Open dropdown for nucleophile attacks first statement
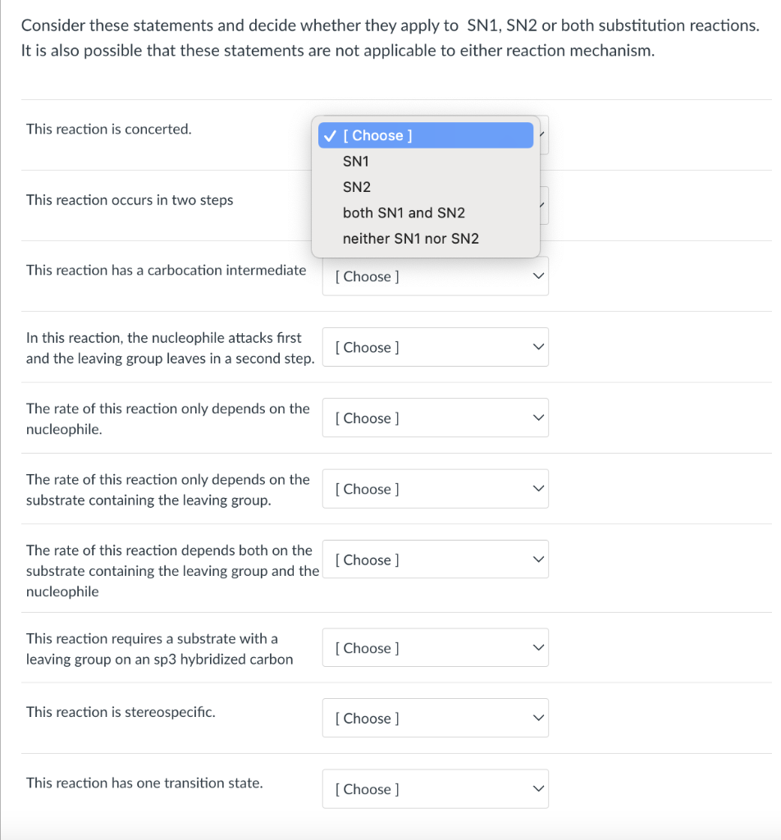The image size is (781, 840). (x=436, y=347)
